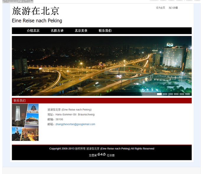Click the zhangzhevorbei@googlemail.com email link
Viewport: 207px width, 174px height.
coord(75,124)
